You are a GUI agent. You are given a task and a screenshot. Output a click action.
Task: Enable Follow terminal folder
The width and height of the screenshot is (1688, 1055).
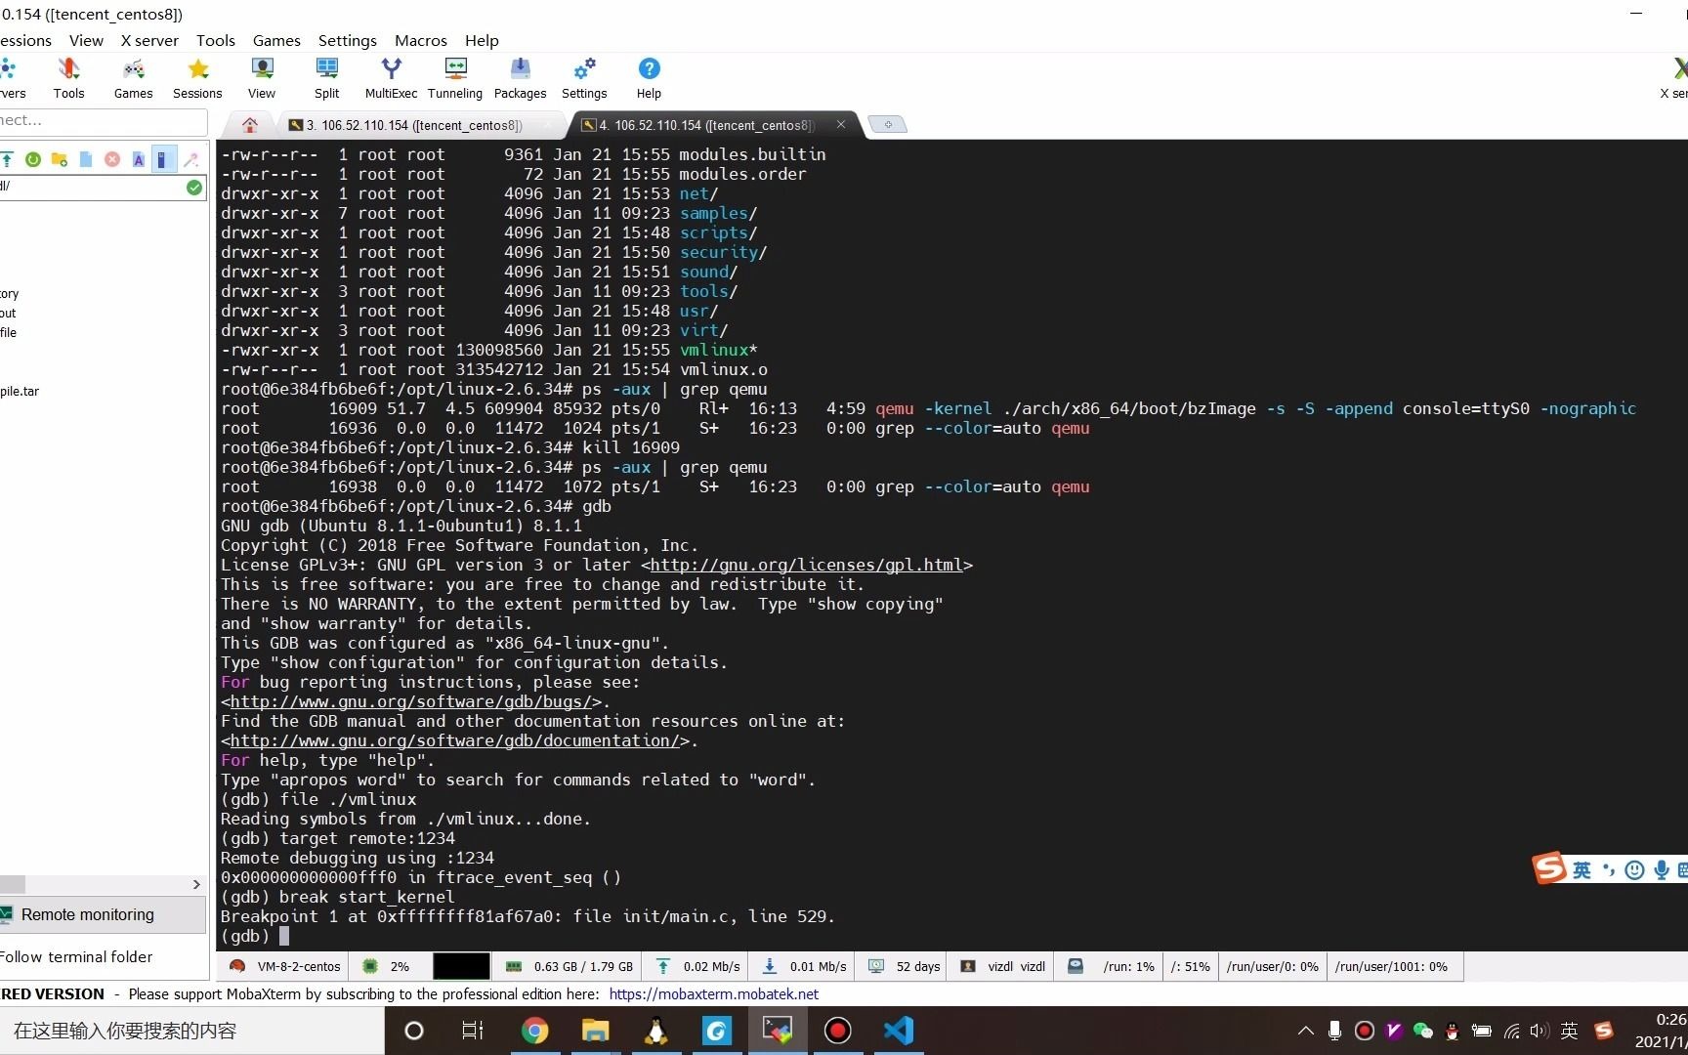[x=76, y=956]
